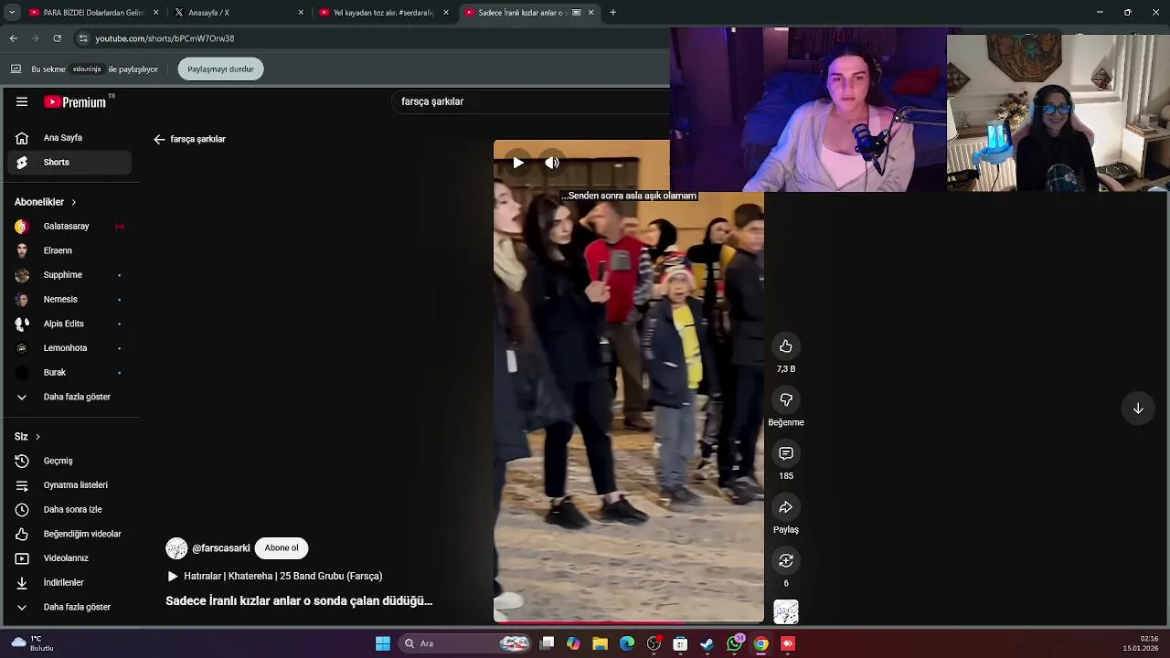Dislike the Short with Beğenme icon
Screen dimensions: 1170x658
pos(786,400)
